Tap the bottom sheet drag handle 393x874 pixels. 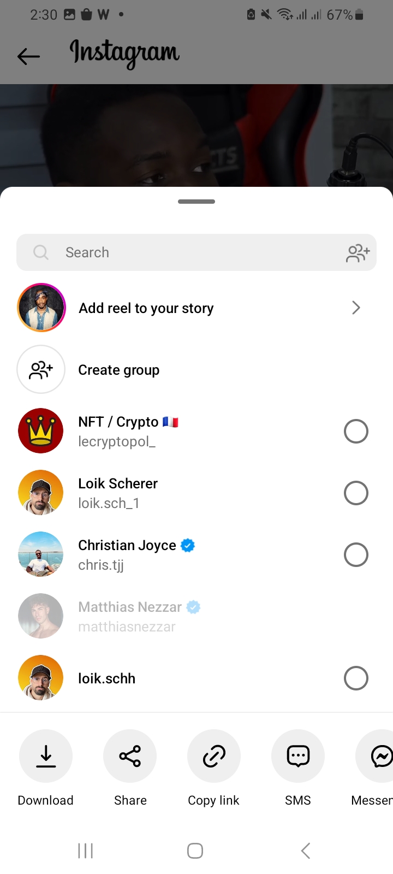pyautogui.click(x=196, y=202)
